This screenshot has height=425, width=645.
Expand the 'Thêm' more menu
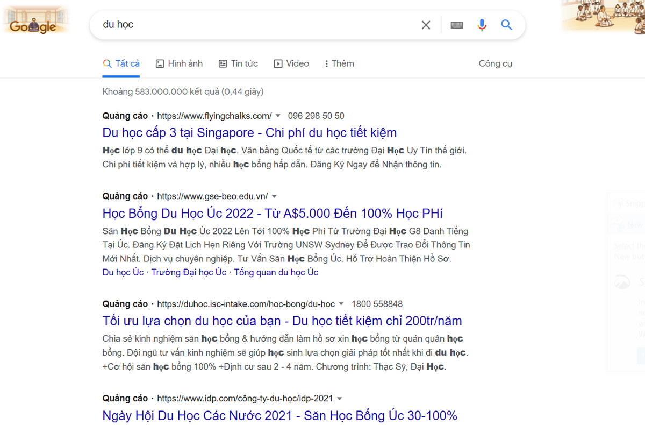339,63
